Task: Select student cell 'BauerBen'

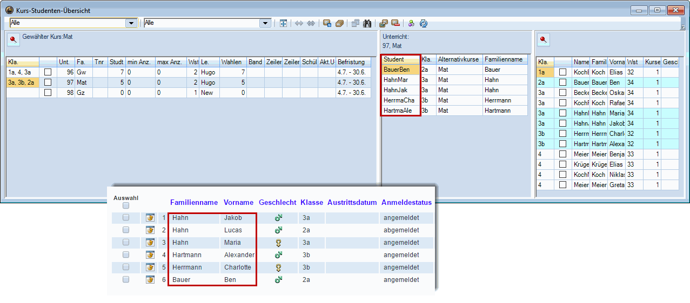Action: click(x=400, y=70)
